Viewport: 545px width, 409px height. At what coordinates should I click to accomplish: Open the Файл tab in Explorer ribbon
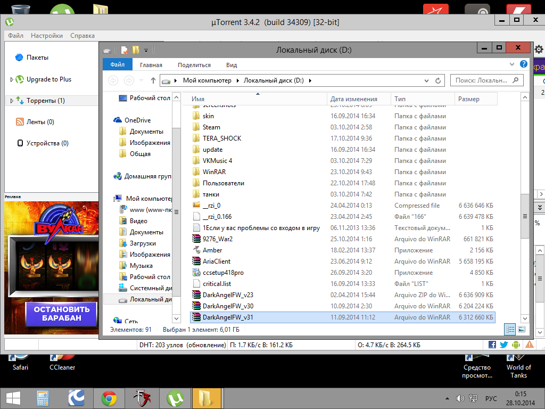[x=118, y=64]
